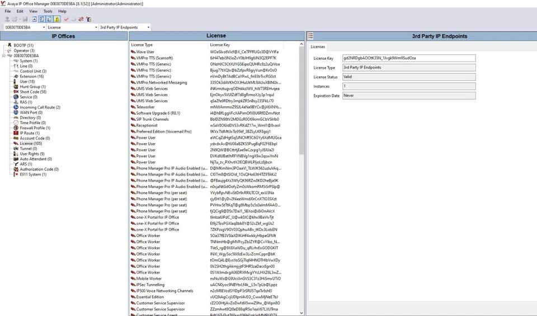
Task: Open the Tools menu
Action: click(48, 11)
